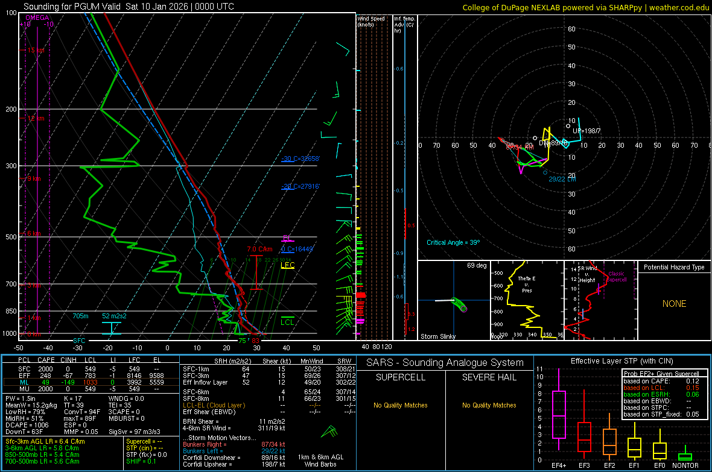
Task: Click the 'Critical Angle = 39°' text
Action: (x=453, y=242)
